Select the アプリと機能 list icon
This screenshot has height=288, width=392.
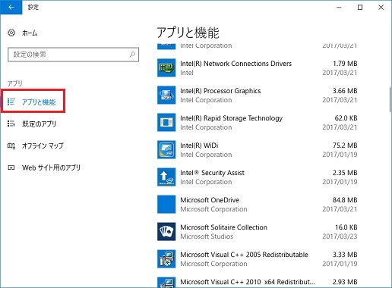tap(11, 102)
